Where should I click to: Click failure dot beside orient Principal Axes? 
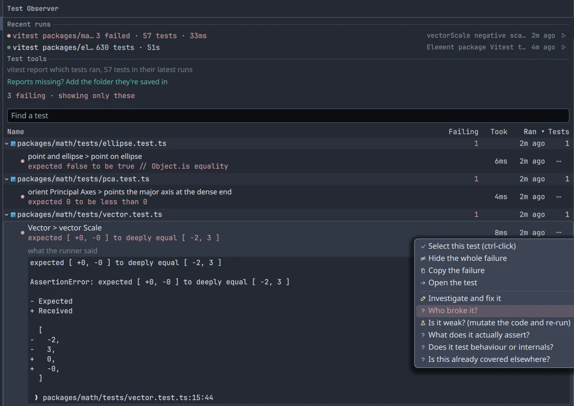23,196
